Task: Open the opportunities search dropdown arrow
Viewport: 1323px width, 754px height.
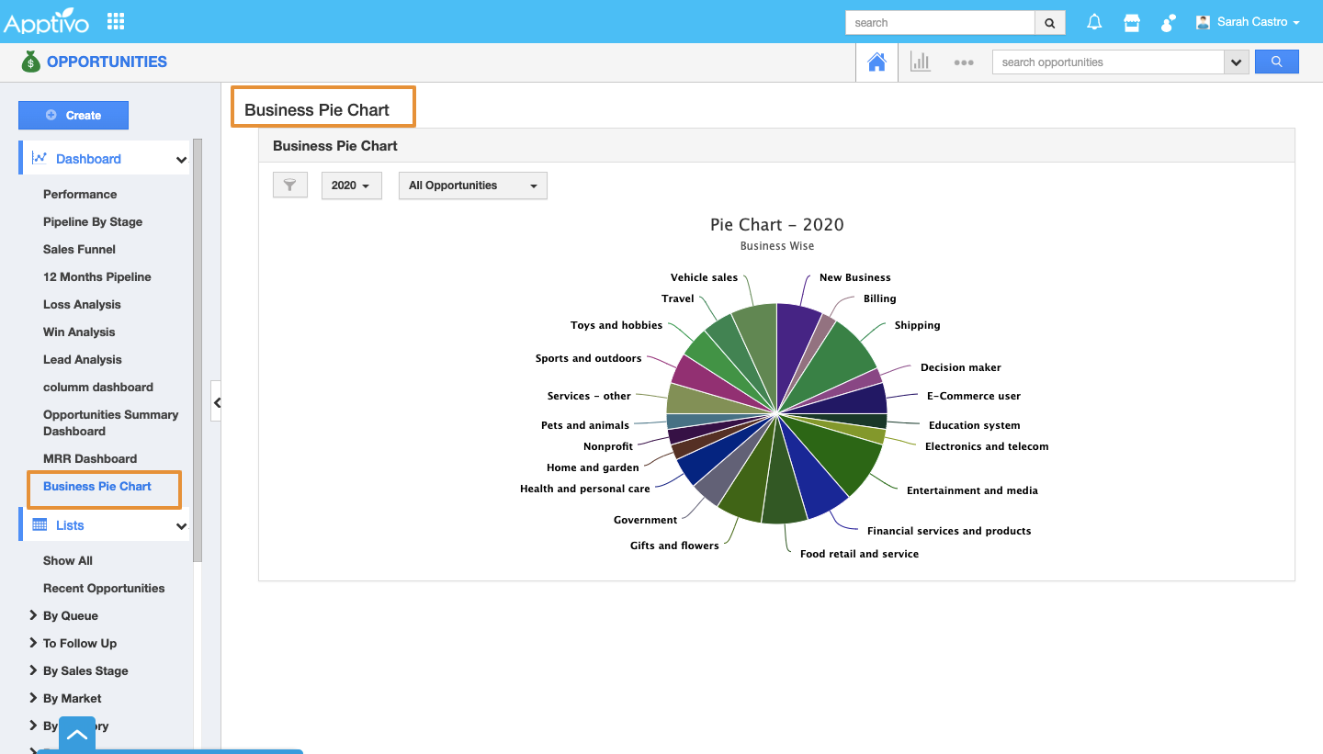Action: pos(1236,62)
